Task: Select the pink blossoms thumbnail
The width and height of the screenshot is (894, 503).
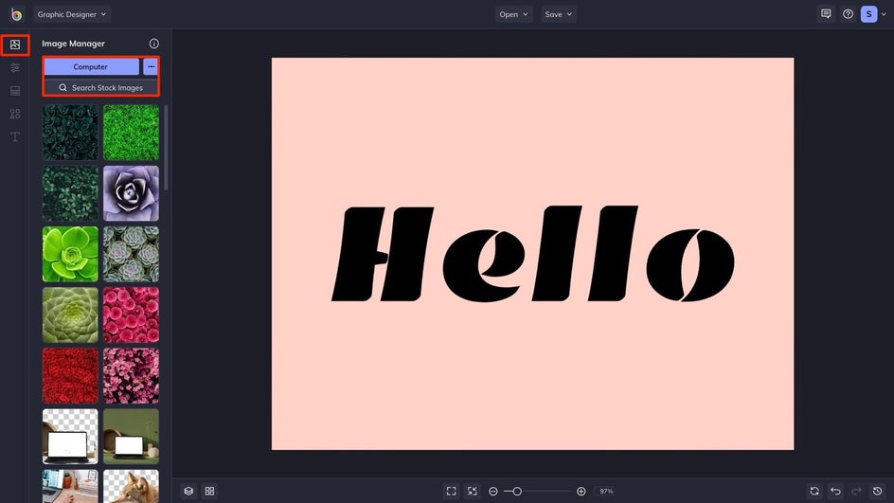Action: [x=131, y=376]
